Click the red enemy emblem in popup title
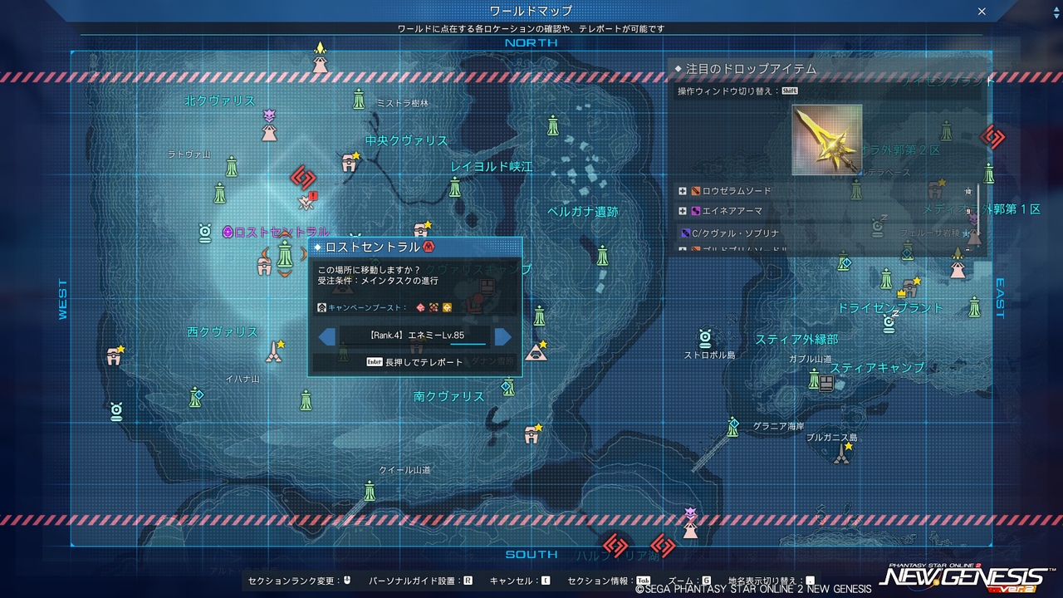This screenshot has width=1063, height=598. [429, 247]
